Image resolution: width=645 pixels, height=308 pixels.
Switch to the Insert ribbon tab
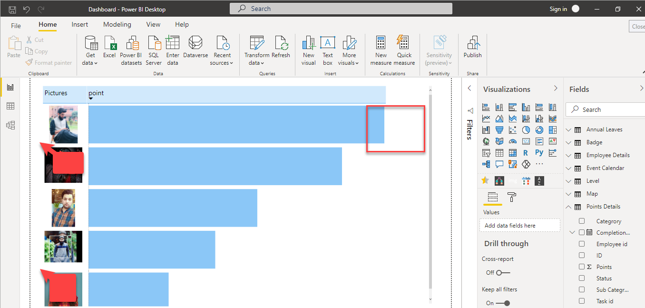(x=80, y=24)
